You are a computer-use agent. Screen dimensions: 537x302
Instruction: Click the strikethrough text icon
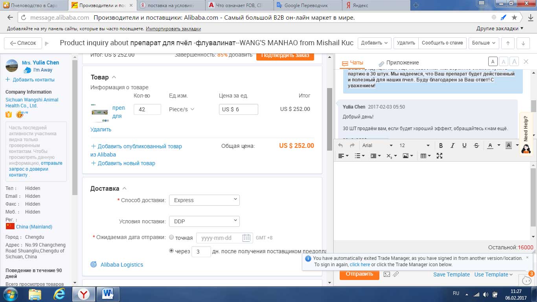click(476, 145)
